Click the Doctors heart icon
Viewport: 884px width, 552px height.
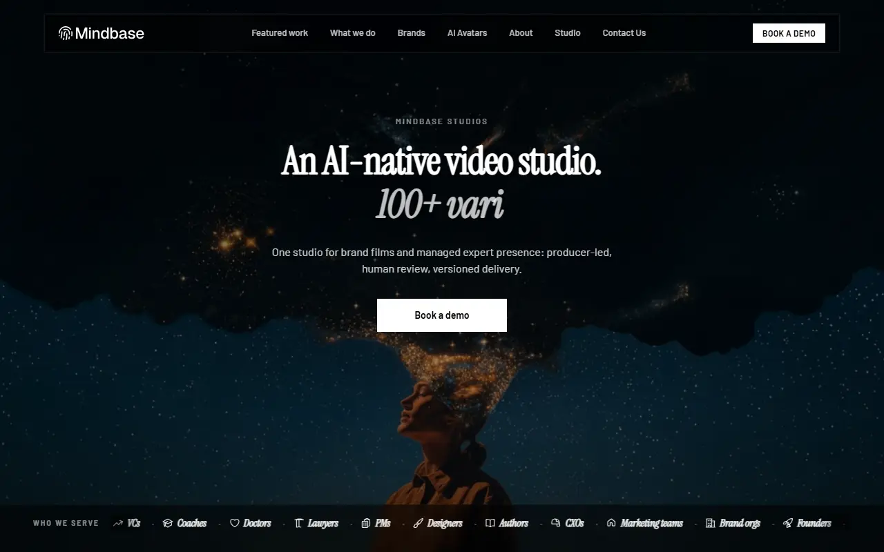(234, 524)
